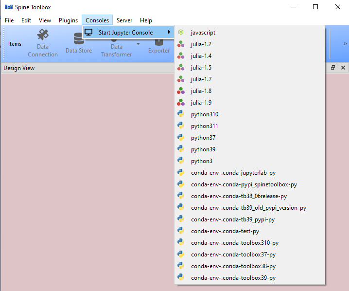Screen dimensions: 349x291
Task: Click the Data Connection satellite icon
Action: click(43, 35)
